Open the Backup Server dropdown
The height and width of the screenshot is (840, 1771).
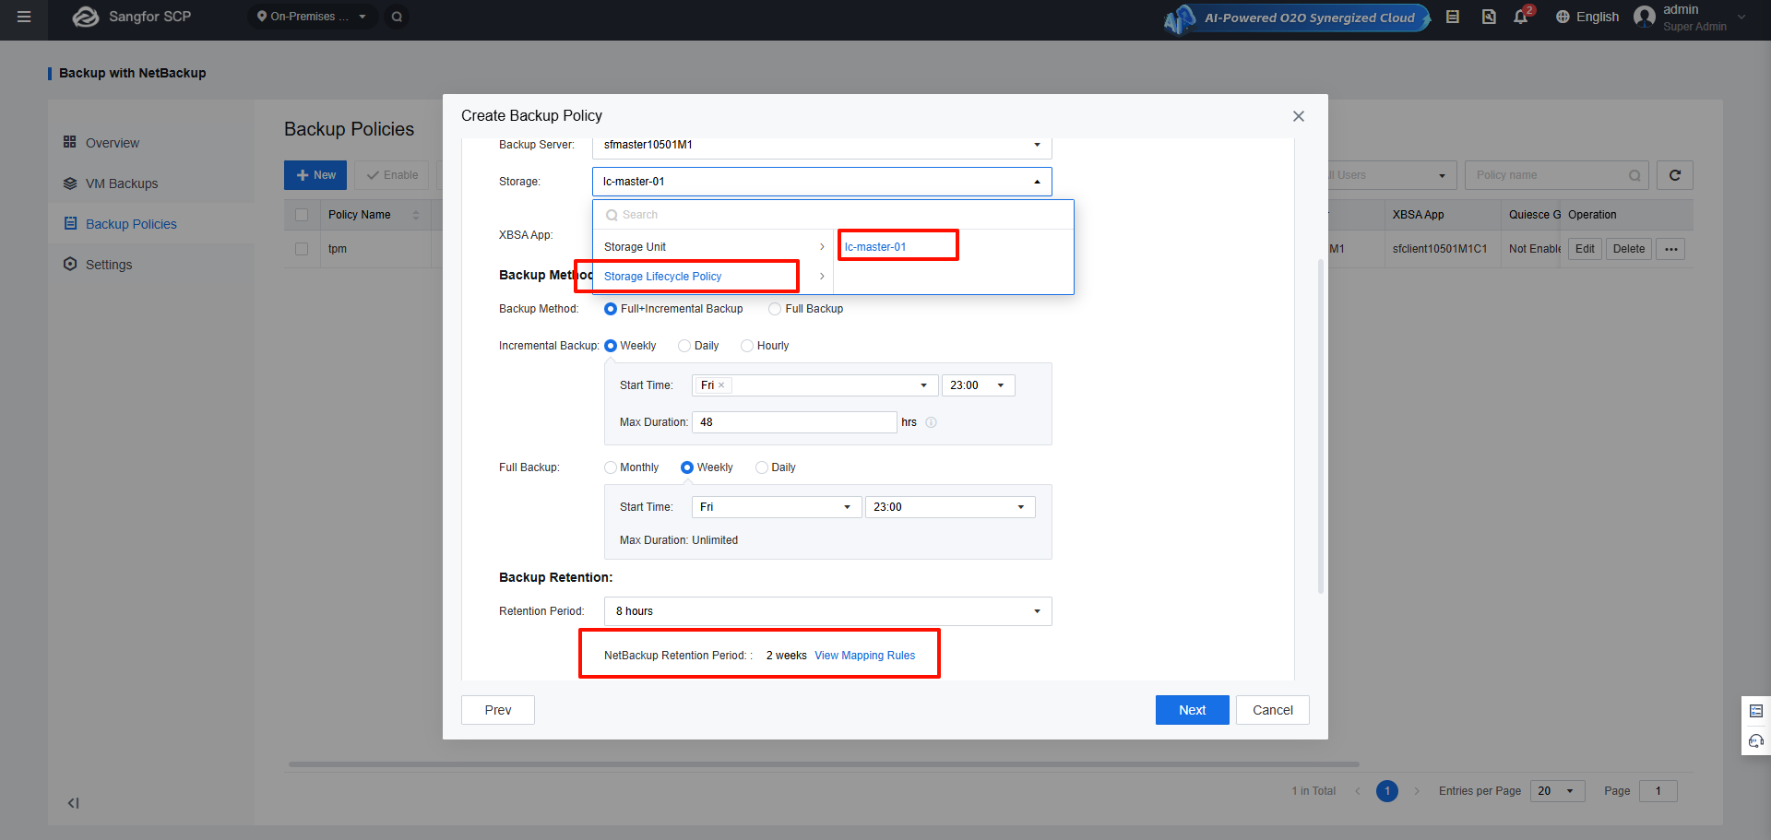click(822, 146)
